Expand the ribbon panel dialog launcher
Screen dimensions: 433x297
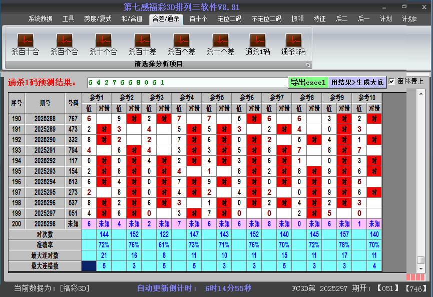[308, 65]
